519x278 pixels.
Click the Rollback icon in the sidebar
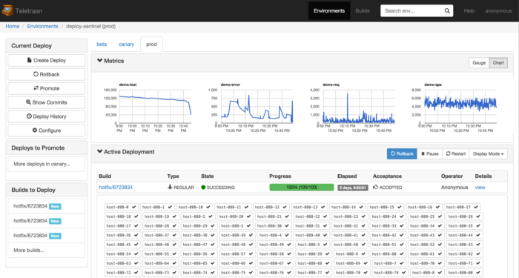[36, 74]
